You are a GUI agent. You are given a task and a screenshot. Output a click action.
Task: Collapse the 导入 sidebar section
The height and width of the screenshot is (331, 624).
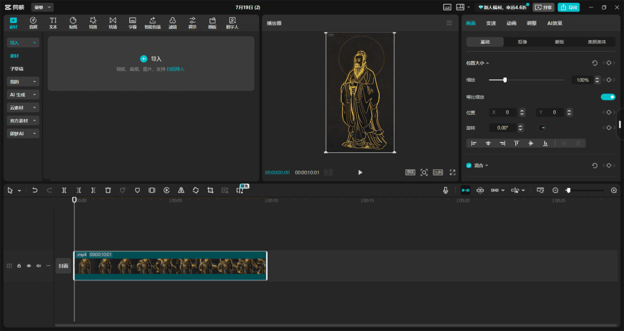tap(23, 43)
